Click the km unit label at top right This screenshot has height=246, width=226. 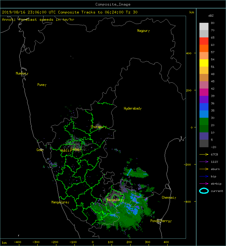tap(192, 12)
